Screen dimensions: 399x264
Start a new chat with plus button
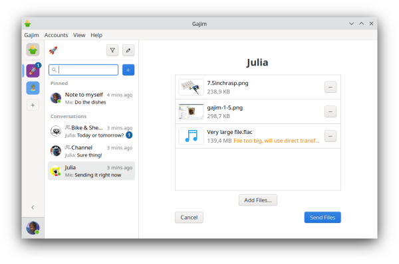pos(128,70)
